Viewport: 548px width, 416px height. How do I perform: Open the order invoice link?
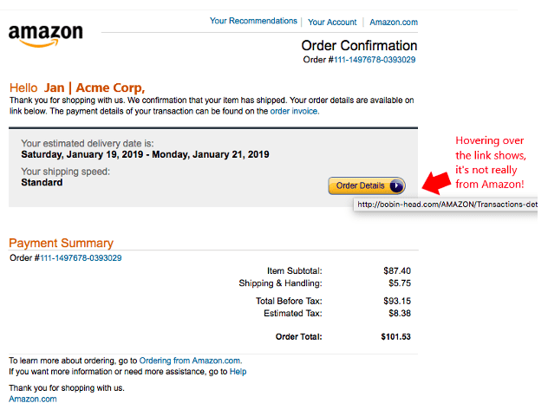(294, 111)
